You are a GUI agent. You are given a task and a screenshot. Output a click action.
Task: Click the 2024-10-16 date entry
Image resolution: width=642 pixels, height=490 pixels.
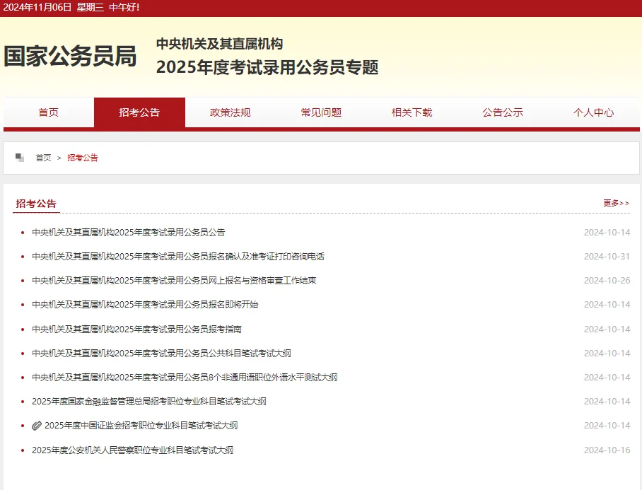click(x=607, y=450)
